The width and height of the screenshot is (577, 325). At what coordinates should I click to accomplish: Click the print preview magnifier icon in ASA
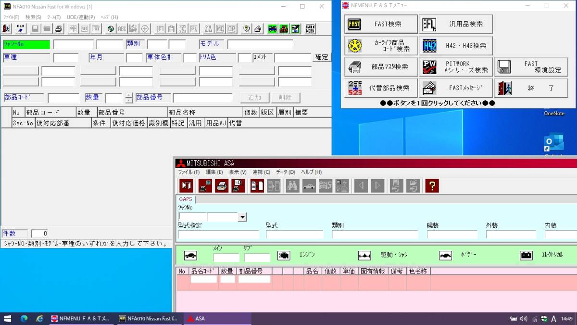[x=238, y=185]
